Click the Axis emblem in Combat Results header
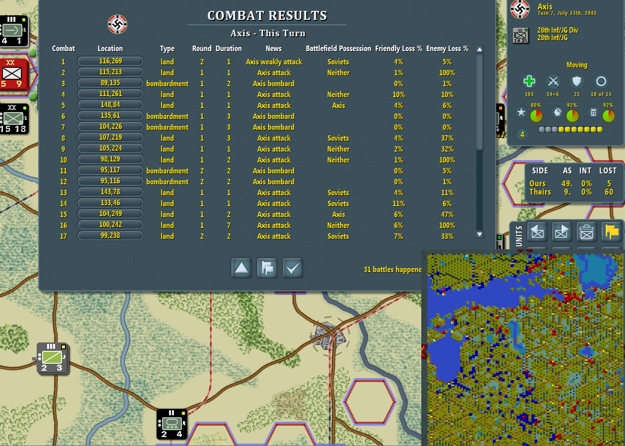Image resolution: width=625 pixels, height=446 pixels. coord(117,24)
